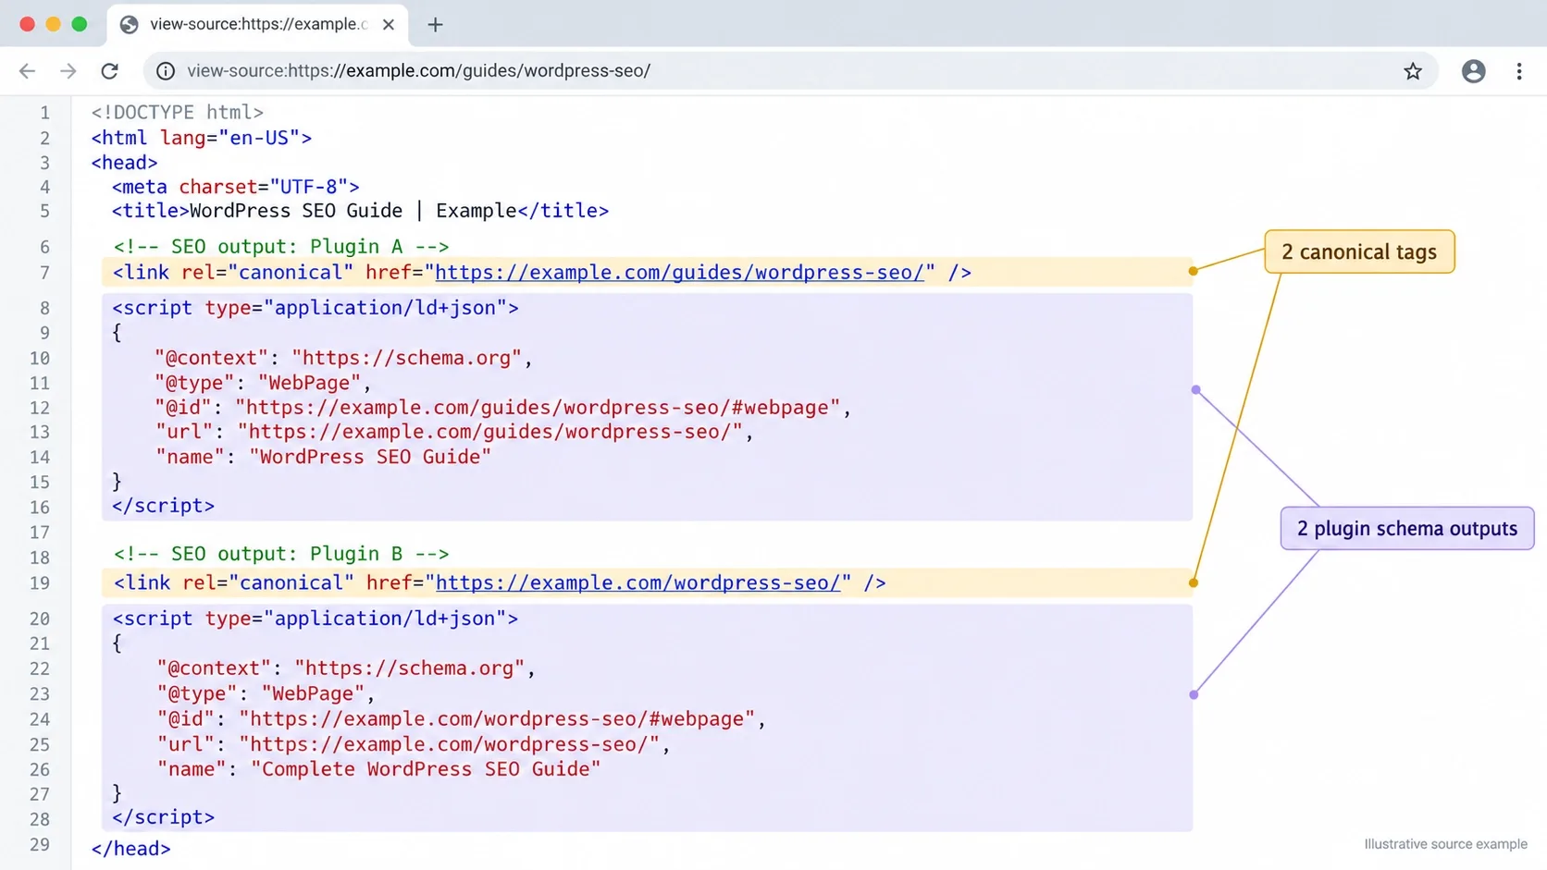
Task: Click the title text 'WordPress SEO Guide | Example'
Action: pos(353,211)
